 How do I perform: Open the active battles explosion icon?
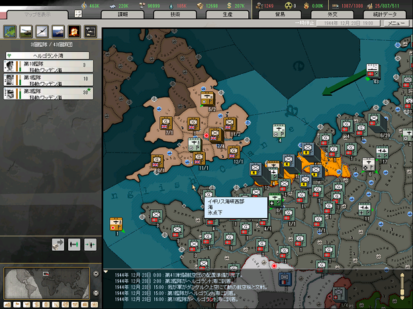[74, 31]
